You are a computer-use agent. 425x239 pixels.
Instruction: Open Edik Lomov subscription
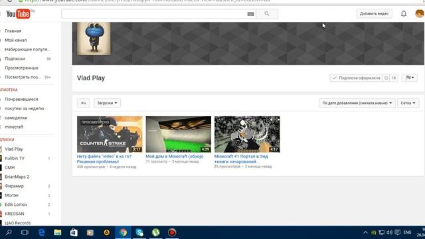pos(16,204)
